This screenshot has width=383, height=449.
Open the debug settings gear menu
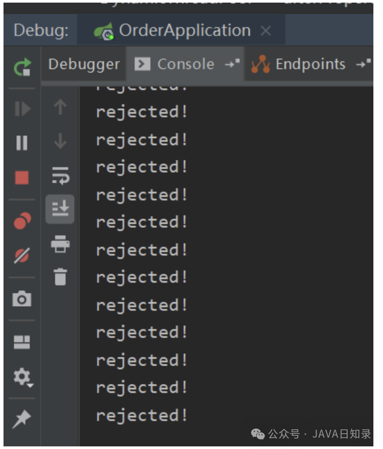(22, 376)
